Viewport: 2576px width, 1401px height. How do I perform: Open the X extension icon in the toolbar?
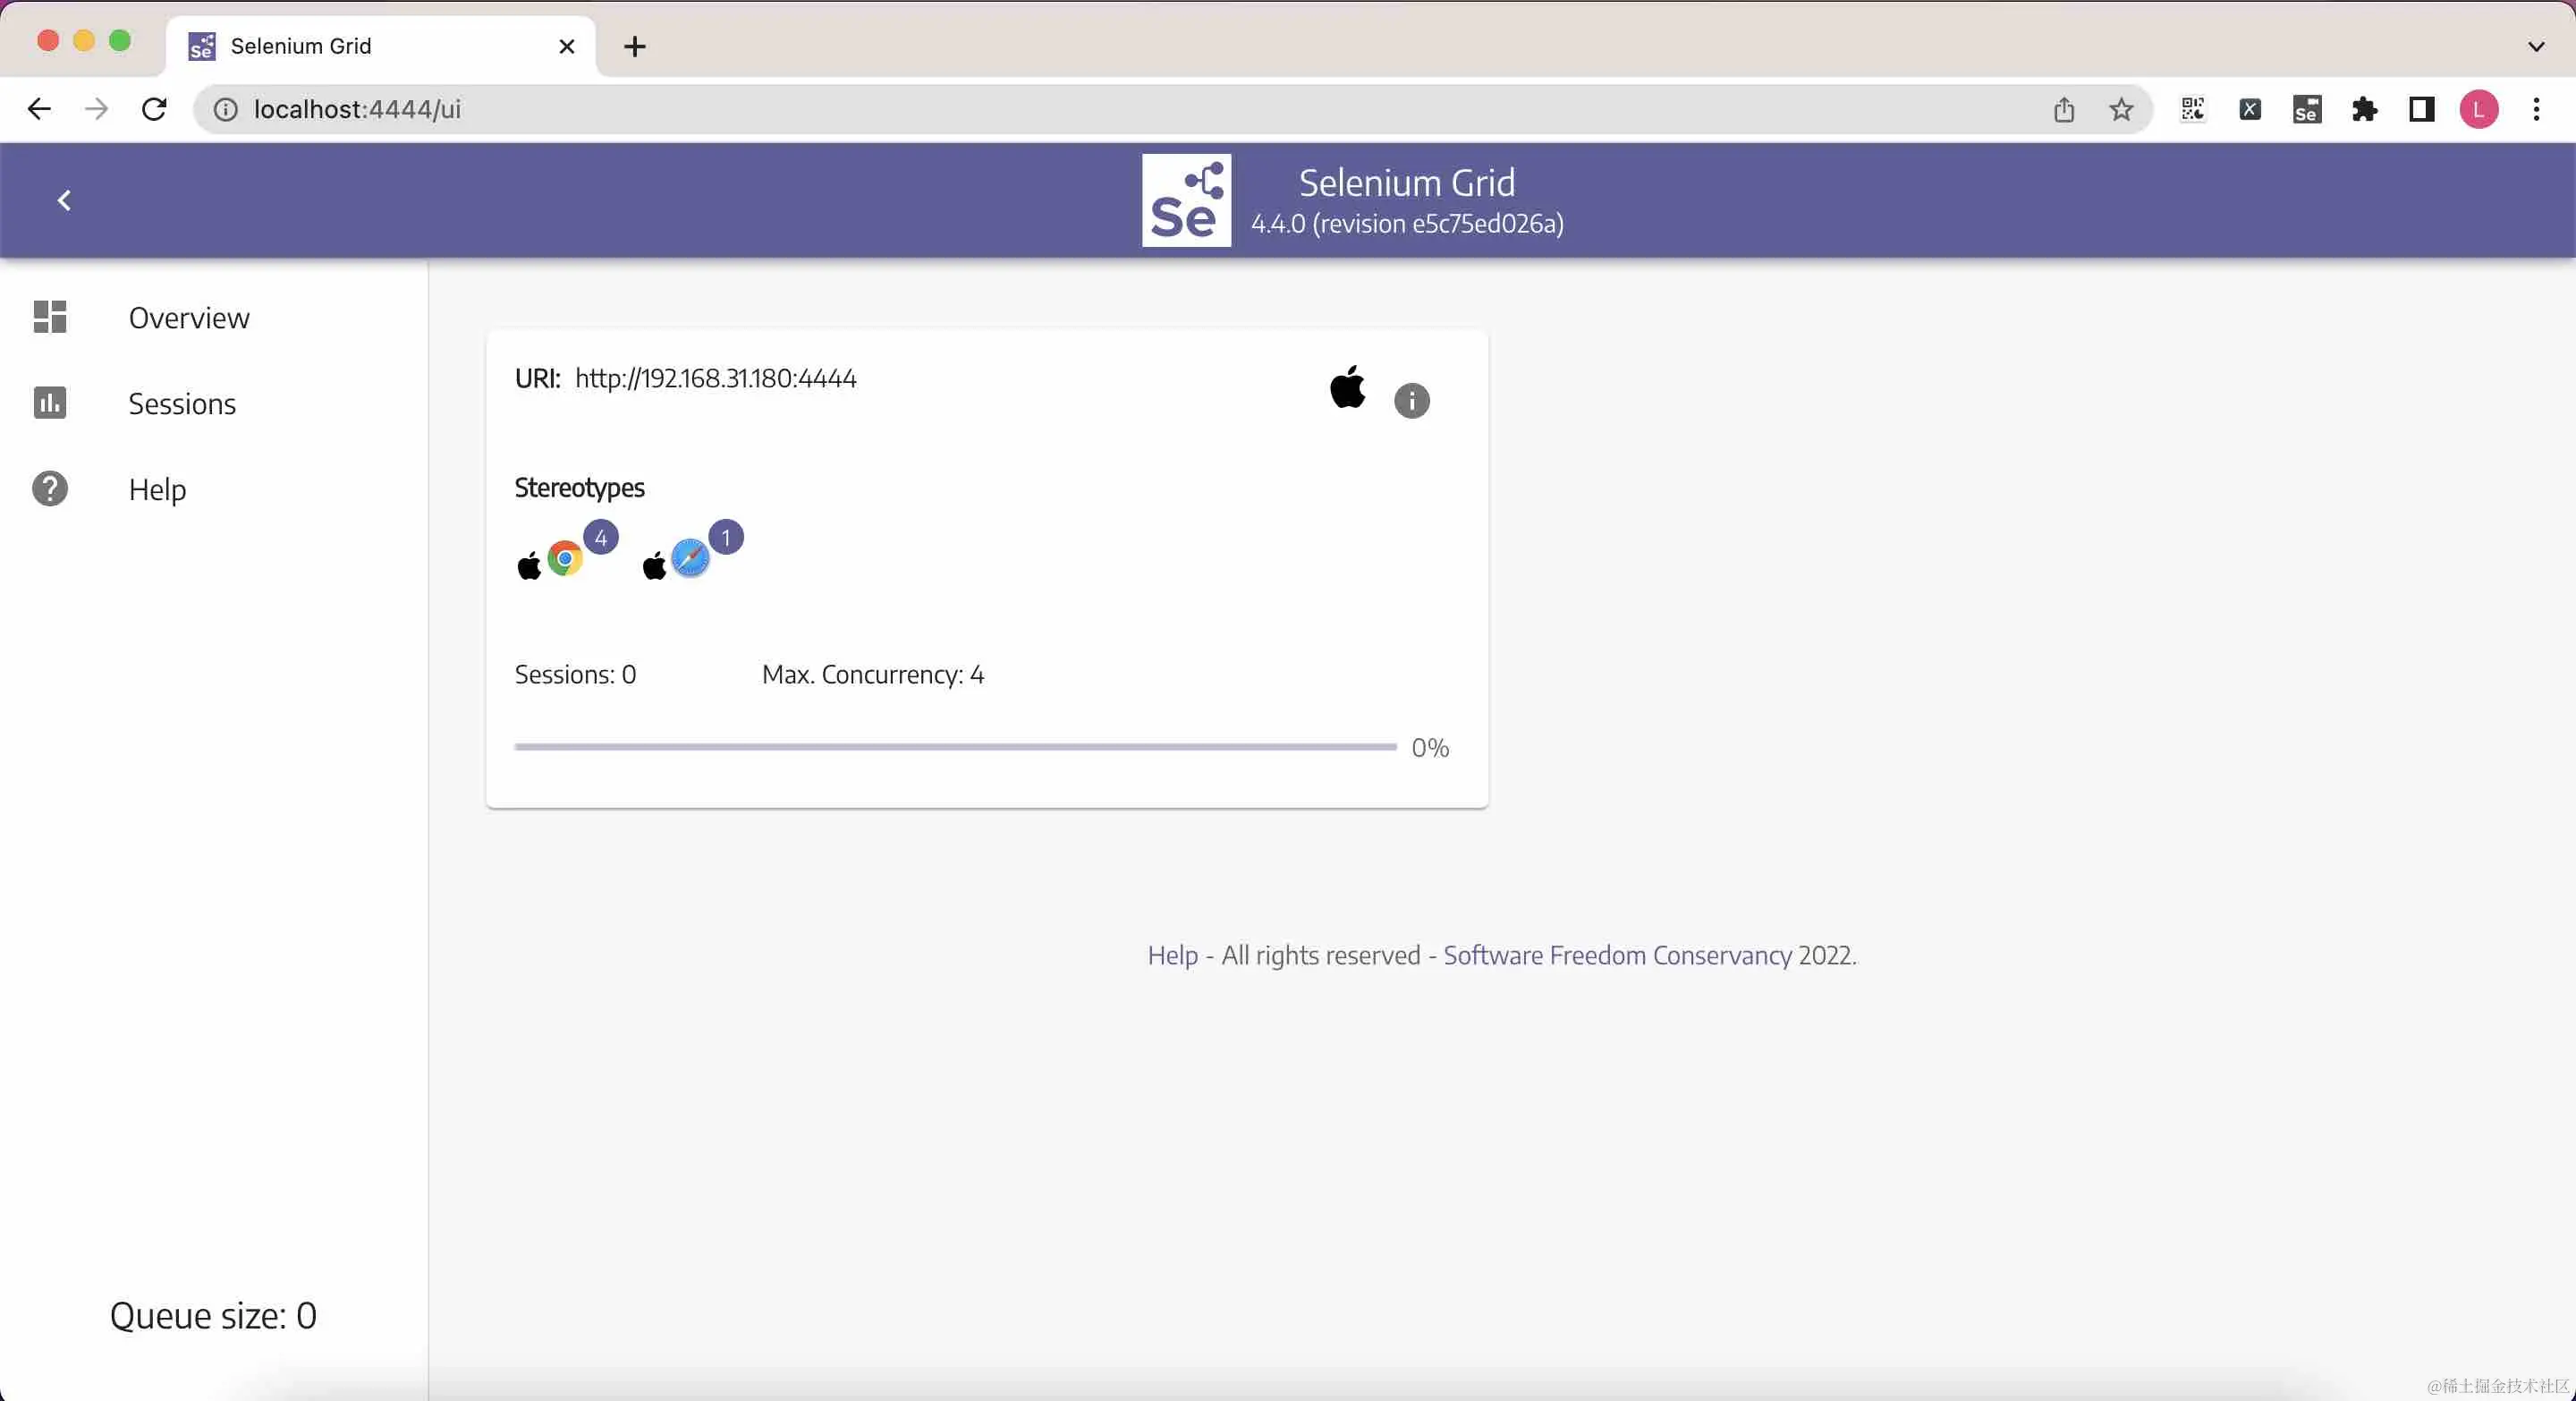coord(2250,109)
